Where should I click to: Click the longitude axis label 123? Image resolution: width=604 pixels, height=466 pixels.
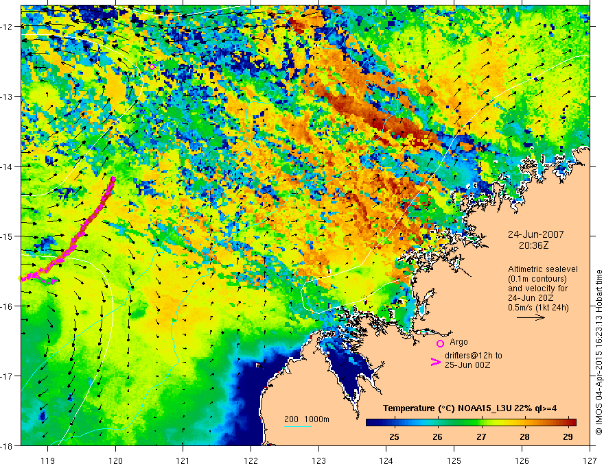pyautogui.click(x=318, y=461)
